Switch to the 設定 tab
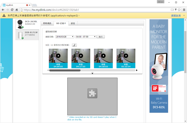 pos(73,23)
